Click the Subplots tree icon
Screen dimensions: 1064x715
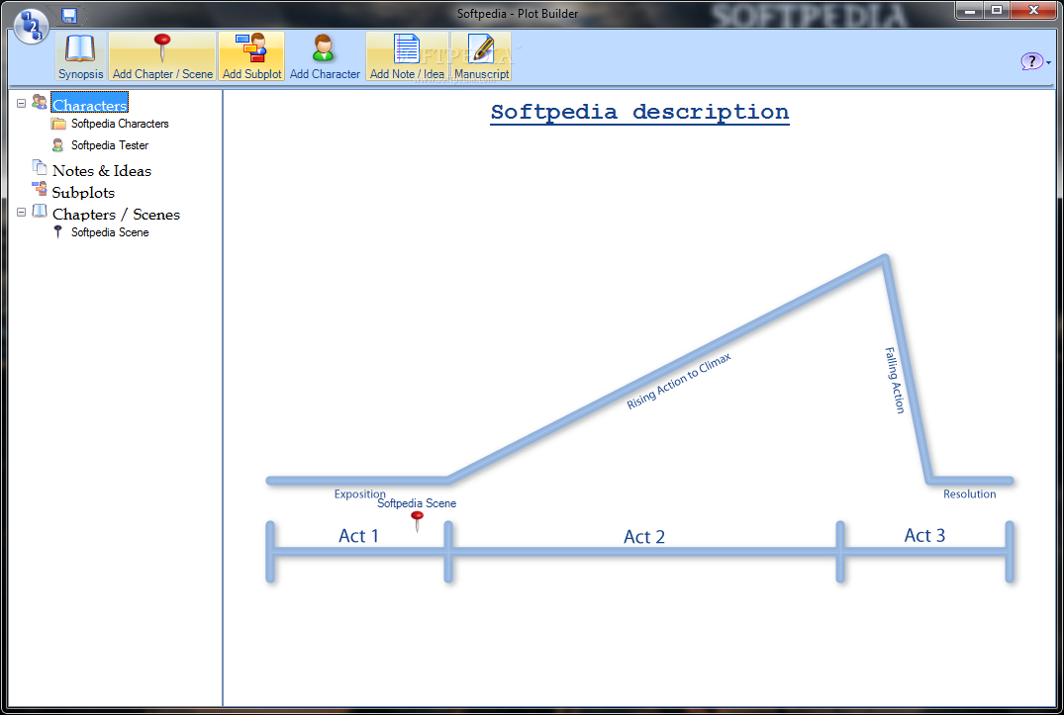40,189
